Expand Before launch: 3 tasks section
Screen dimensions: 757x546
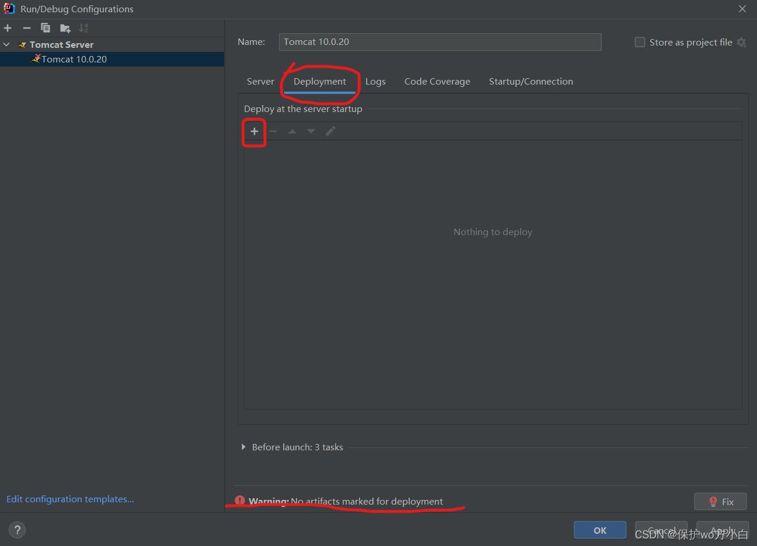tap(243, 447)
